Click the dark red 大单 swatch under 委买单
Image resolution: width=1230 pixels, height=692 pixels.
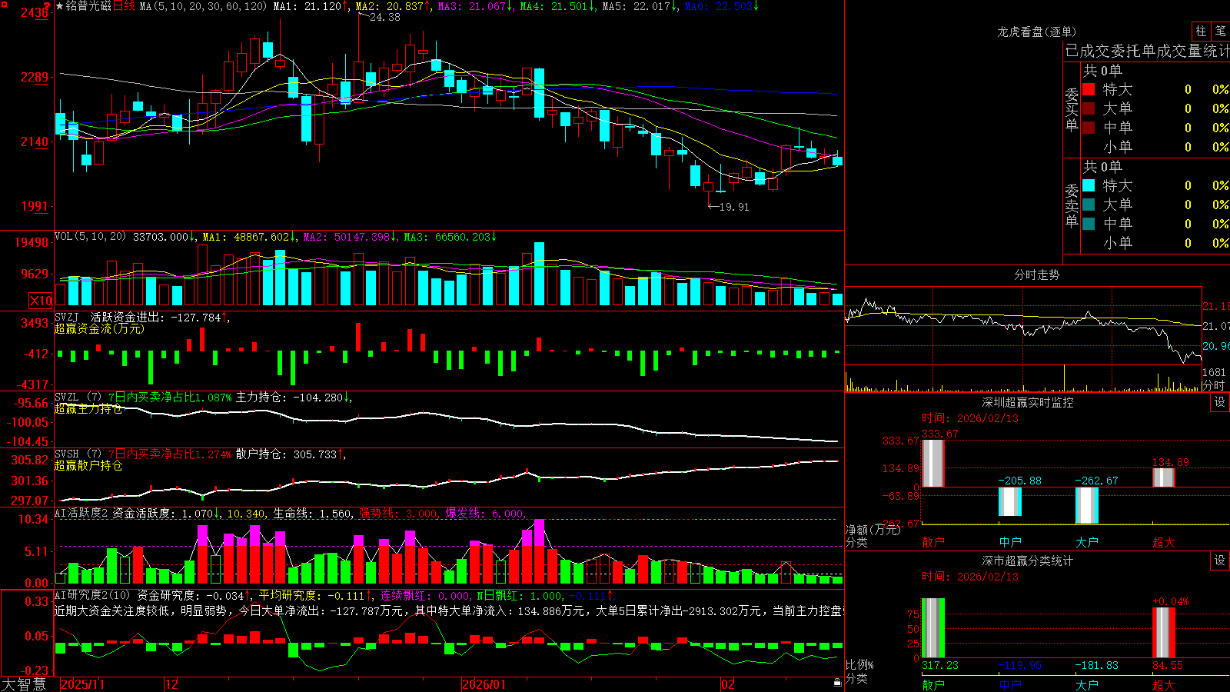point(1089,108)
